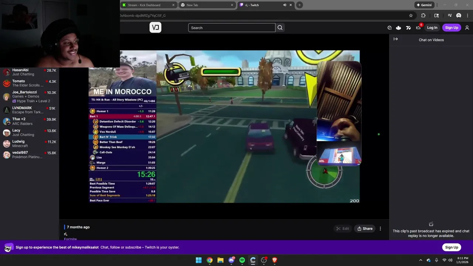Close the Kick Dashboard tab

point(174,5)
